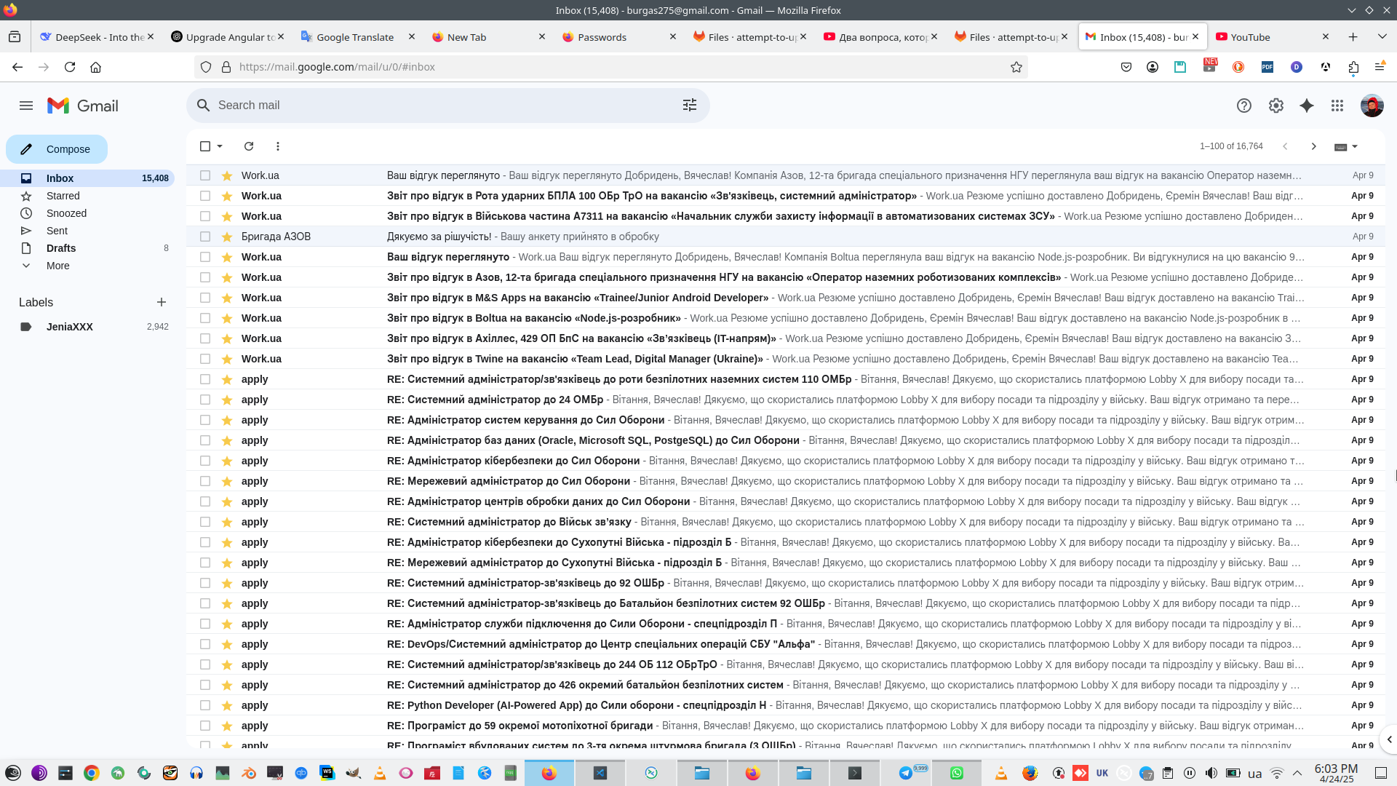Open the Google apps grid
1397x786 pixels.
(x=1337, y=106)
